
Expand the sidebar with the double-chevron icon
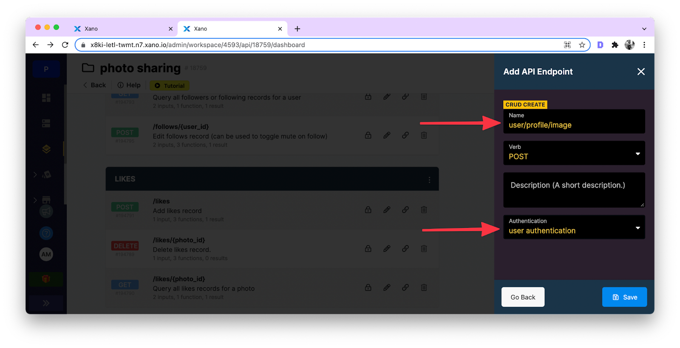click(46, 303)
